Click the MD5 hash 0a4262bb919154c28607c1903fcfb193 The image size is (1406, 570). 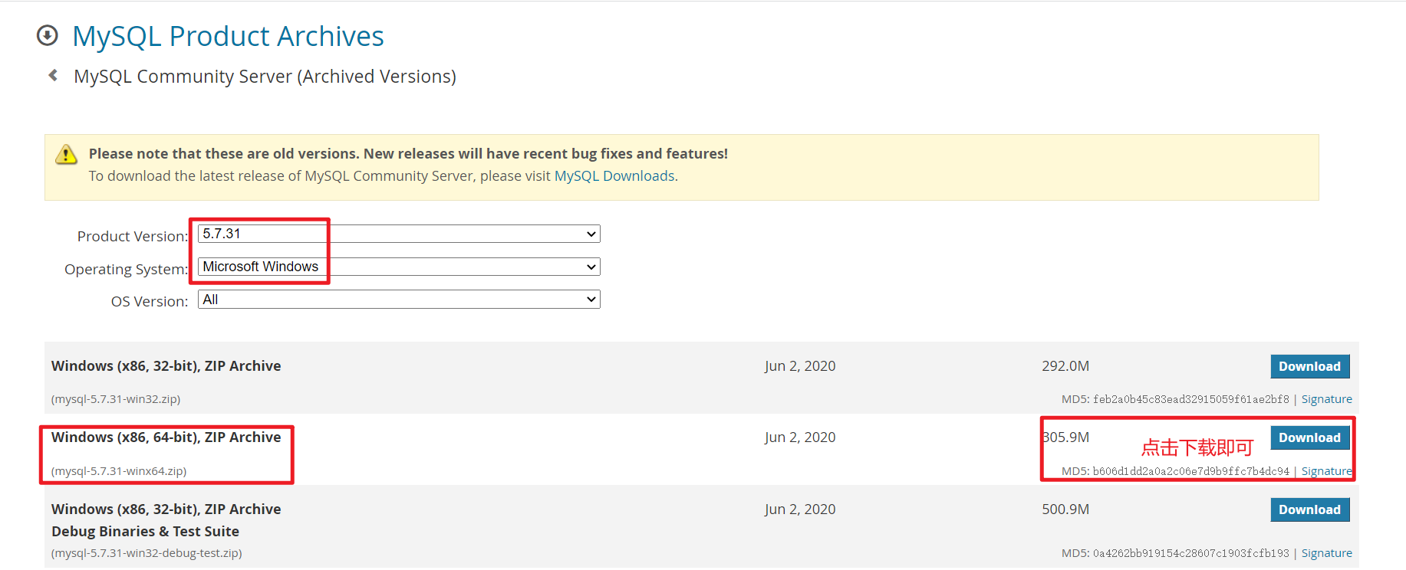1191,553
